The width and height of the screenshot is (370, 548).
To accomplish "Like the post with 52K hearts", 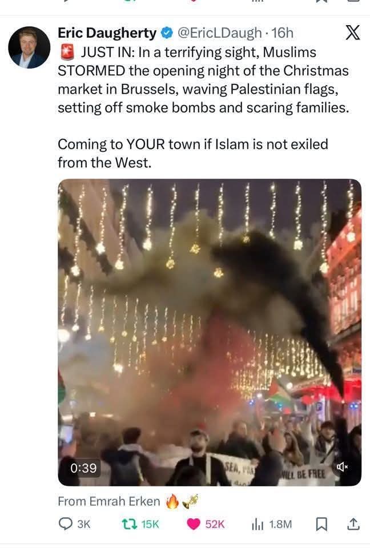I will coord(206,524).
